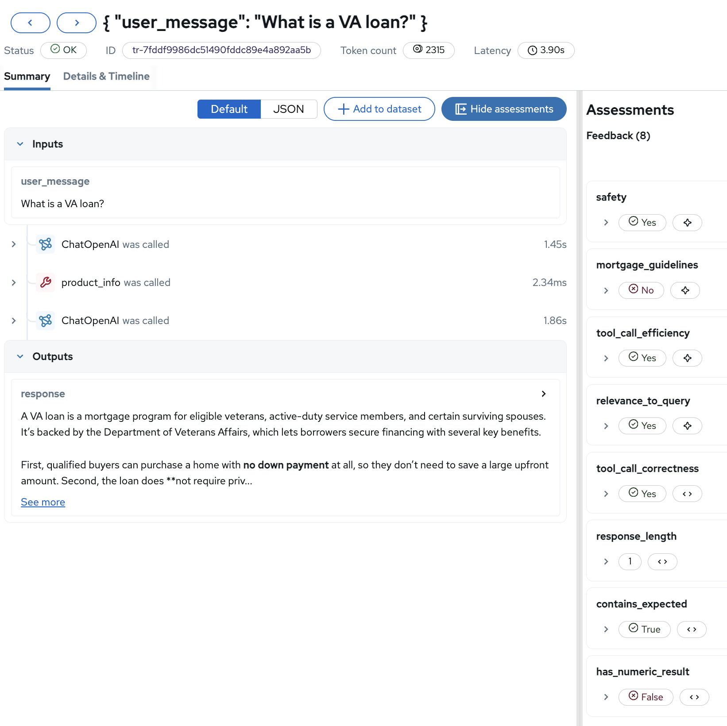Click the sparkle icon next to mortgage_guidelines
727x726 pixels.
click(x=684, y=290)
